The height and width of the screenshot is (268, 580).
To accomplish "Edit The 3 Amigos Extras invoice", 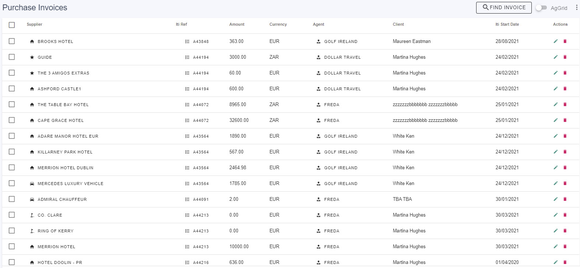I will (x=556, y=73).
